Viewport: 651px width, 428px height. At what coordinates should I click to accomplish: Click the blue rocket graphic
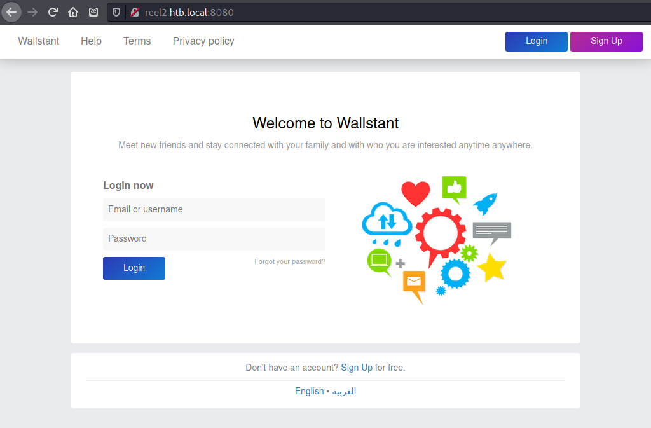pyautogui.click(x=485, y=204)
